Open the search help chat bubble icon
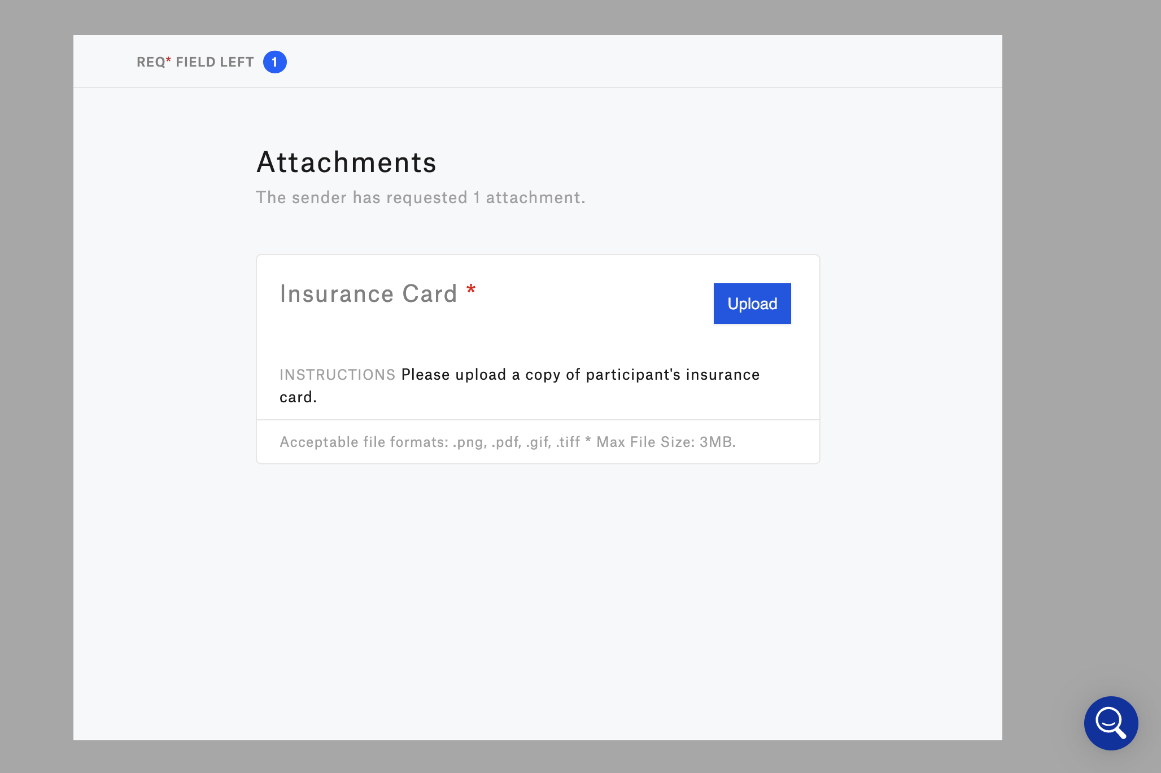 click(1111, 723)
